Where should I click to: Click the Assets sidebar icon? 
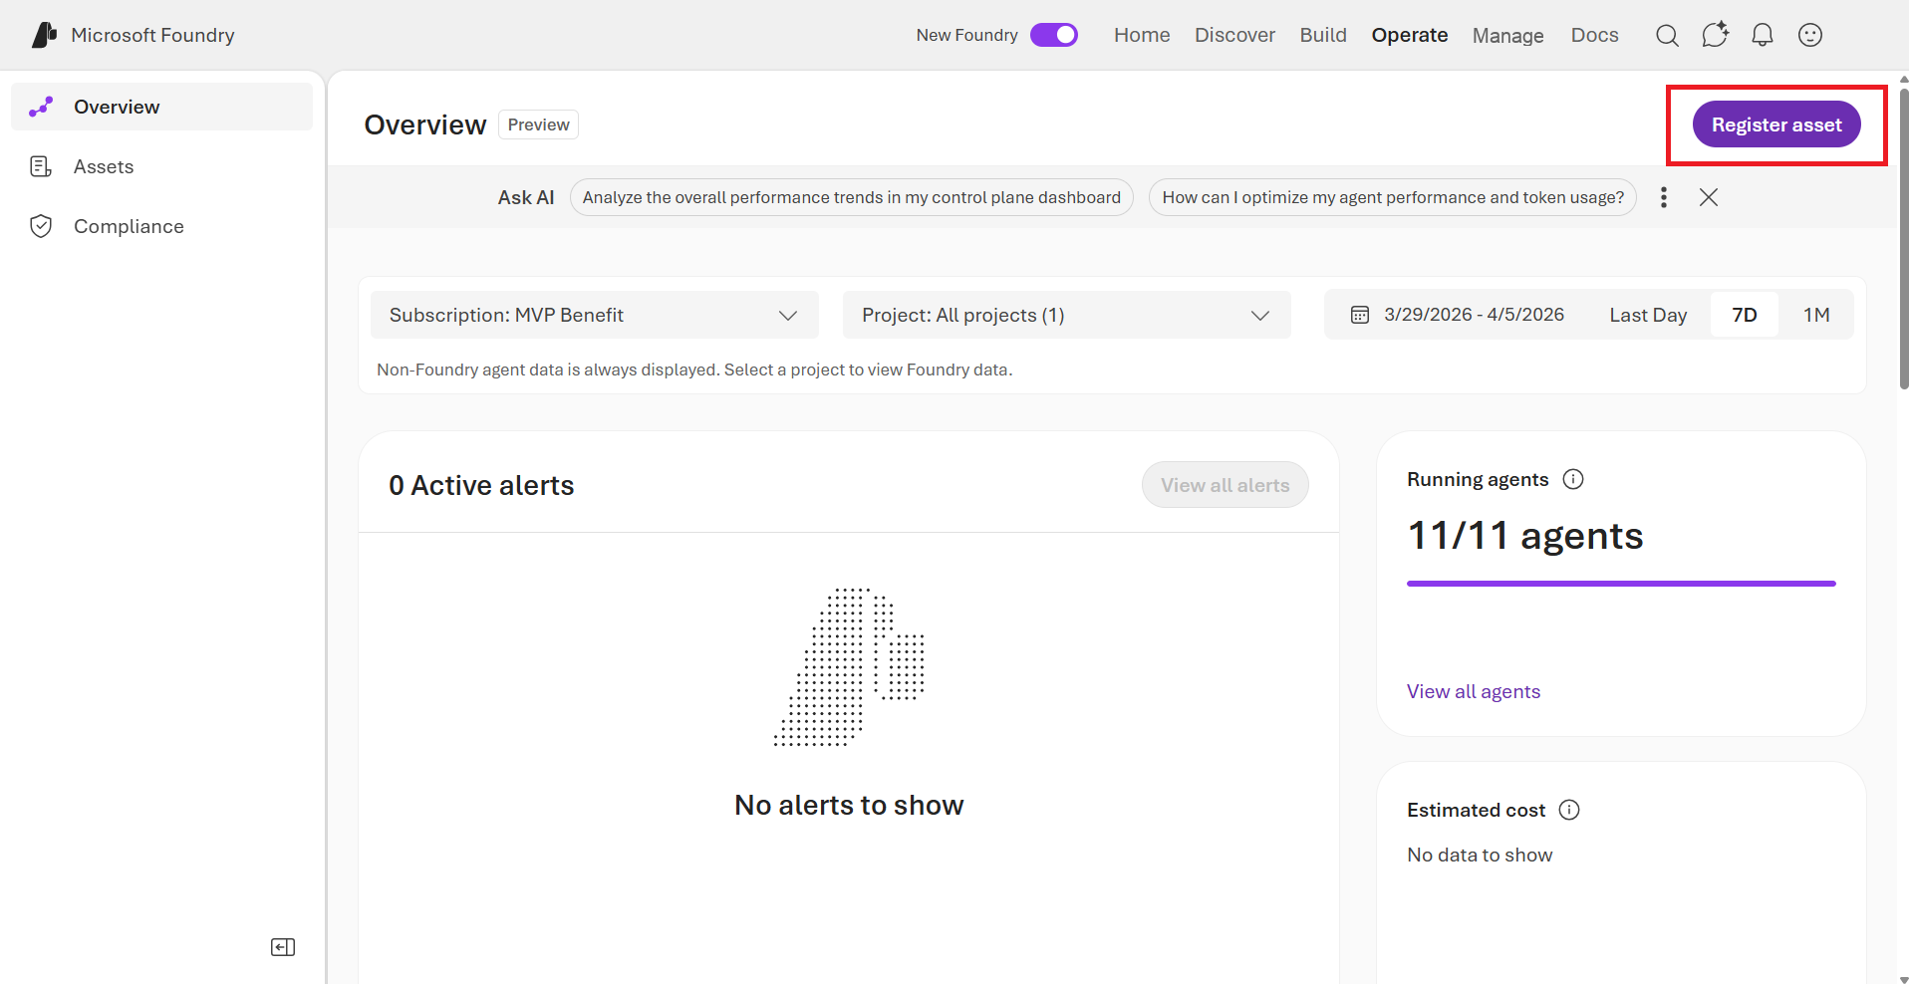click(41, 166)
